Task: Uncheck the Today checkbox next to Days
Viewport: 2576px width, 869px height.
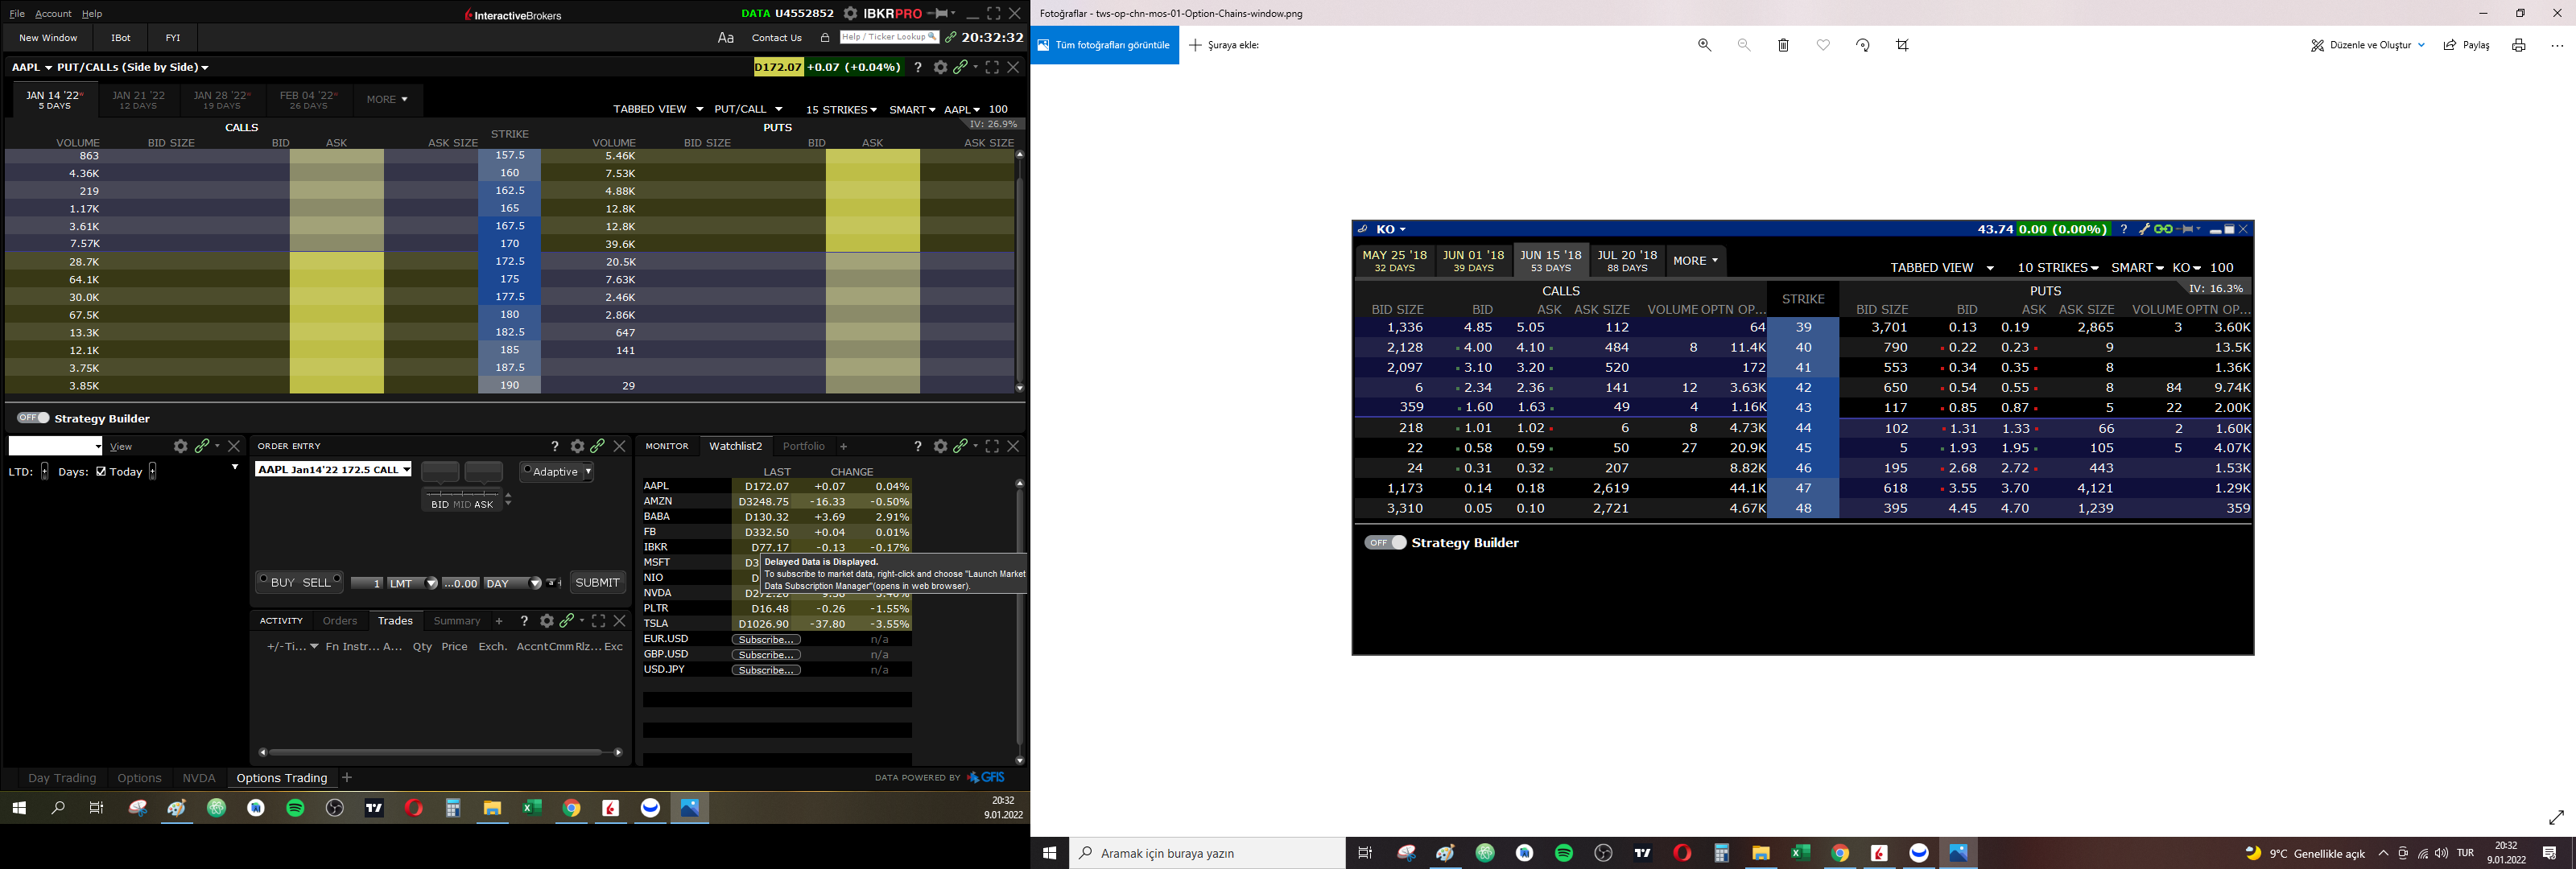Action: coord(101,472)
